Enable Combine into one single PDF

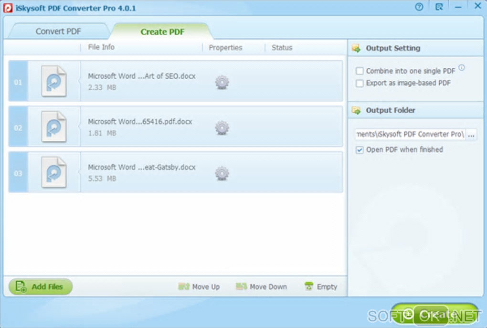pyautogui.click(x=360, y=71)
